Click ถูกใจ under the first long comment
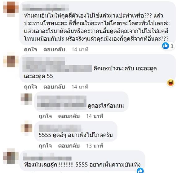The height and width of the screenshot is (173, 186). pos(30,50)
